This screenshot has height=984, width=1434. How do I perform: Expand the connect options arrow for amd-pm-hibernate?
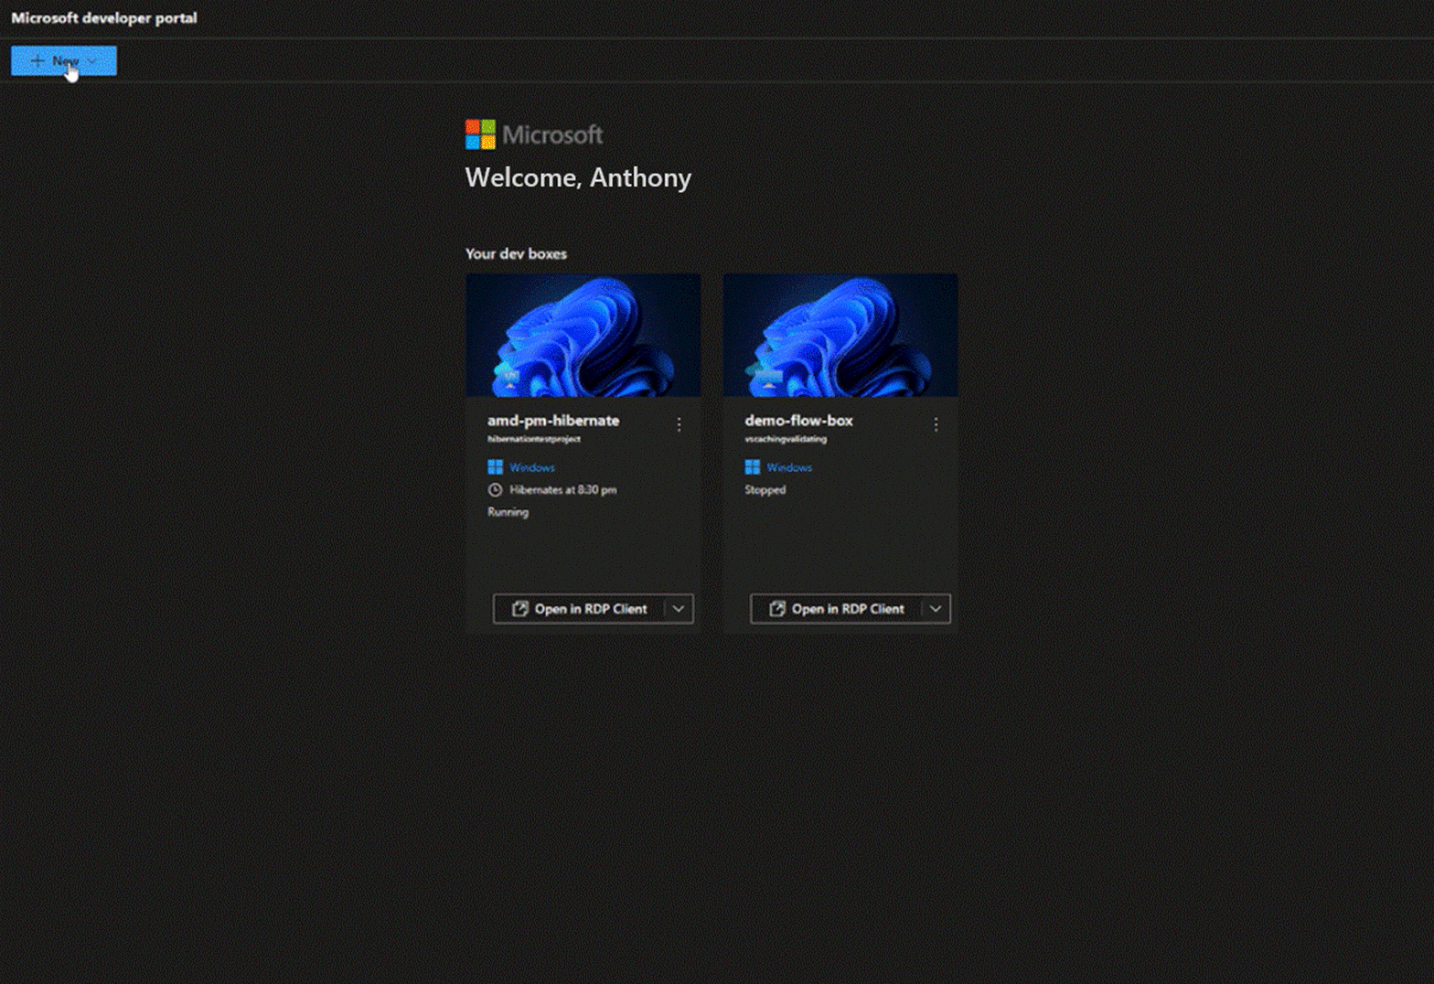679,609
